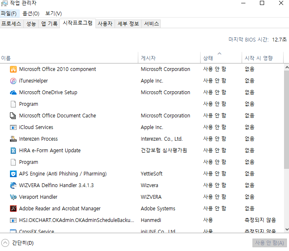Select WIZVERA Delfino Handler 3.4.1.3 entry
The height and width of the screenshot is (251, 289).
point(56,185)
